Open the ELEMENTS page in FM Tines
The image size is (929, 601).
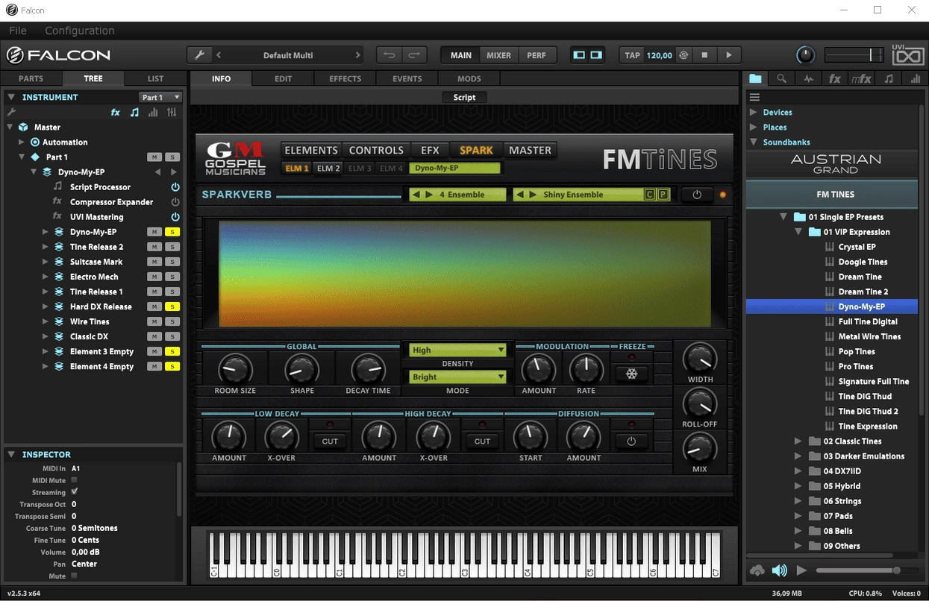(x=312, y=150)
